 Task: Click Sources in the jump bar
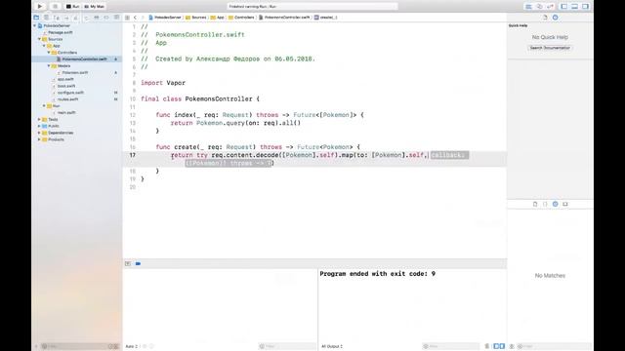(196, 18)
